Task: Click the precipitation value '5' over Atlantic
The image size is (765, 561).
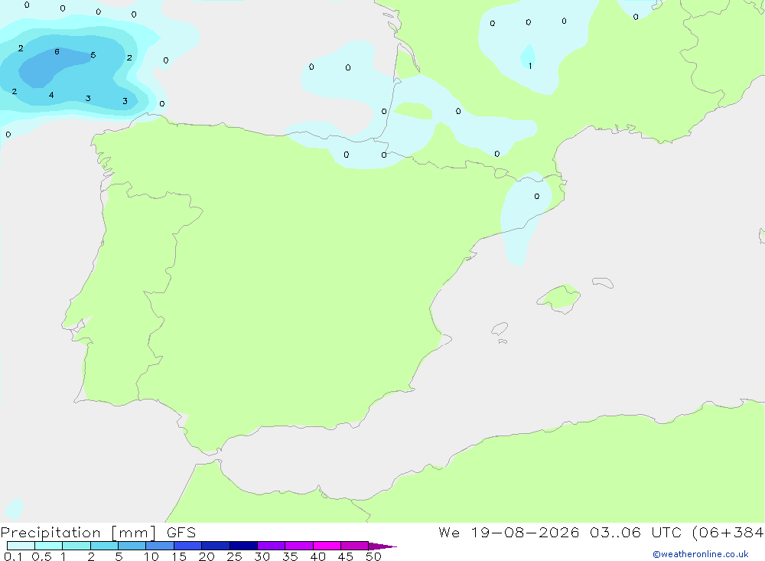Action: [93, 55]
